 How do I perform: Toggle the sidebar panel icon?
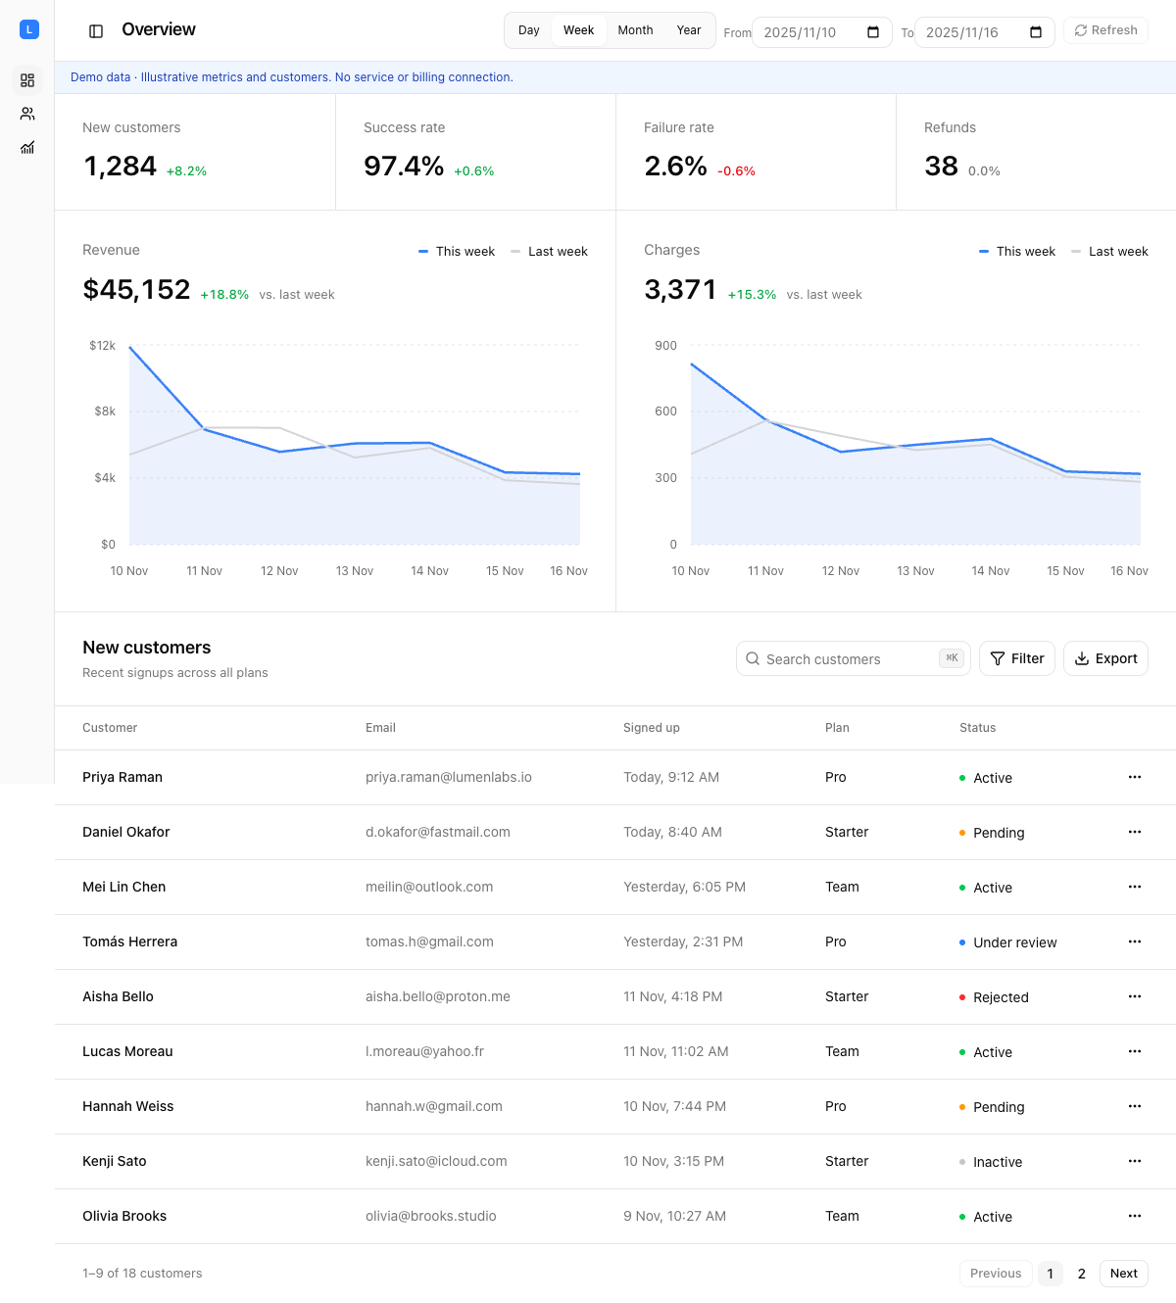coord(96,31)
